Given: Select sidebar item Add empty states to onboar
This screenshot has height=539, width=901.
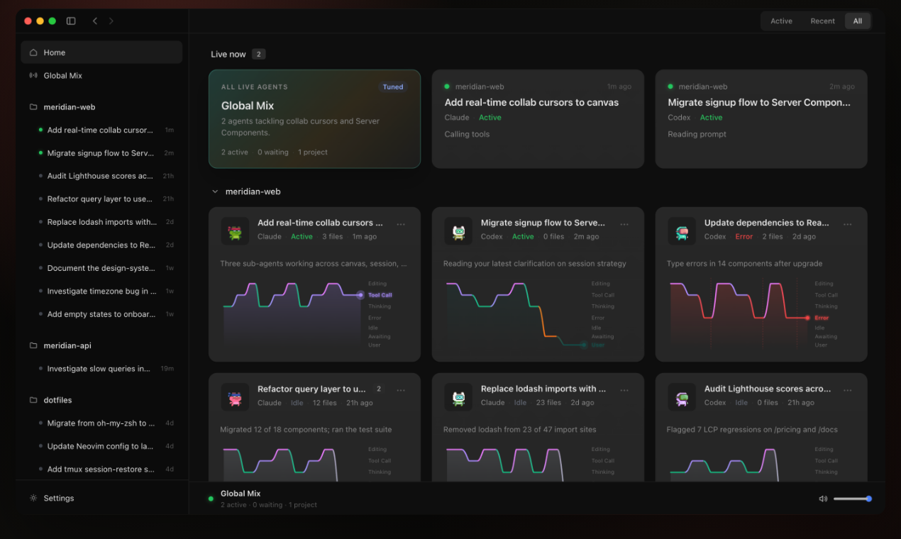Looking at the screenshot, I should (x=101, y=314).
